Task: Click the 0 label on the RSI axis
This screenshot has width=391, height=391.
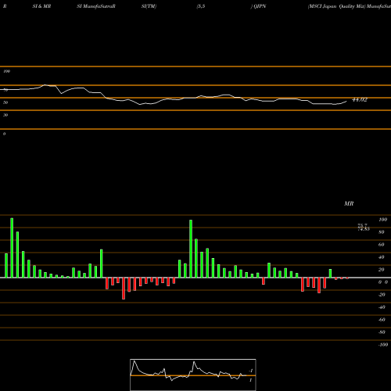Action: point(4,134)
